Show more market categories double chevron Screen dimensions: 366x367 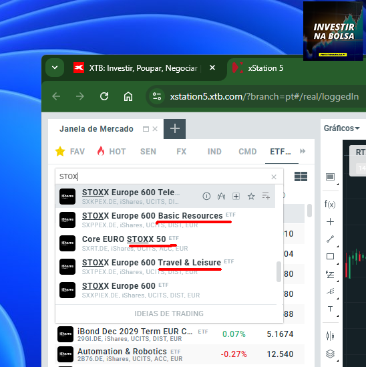pos(303,151)
